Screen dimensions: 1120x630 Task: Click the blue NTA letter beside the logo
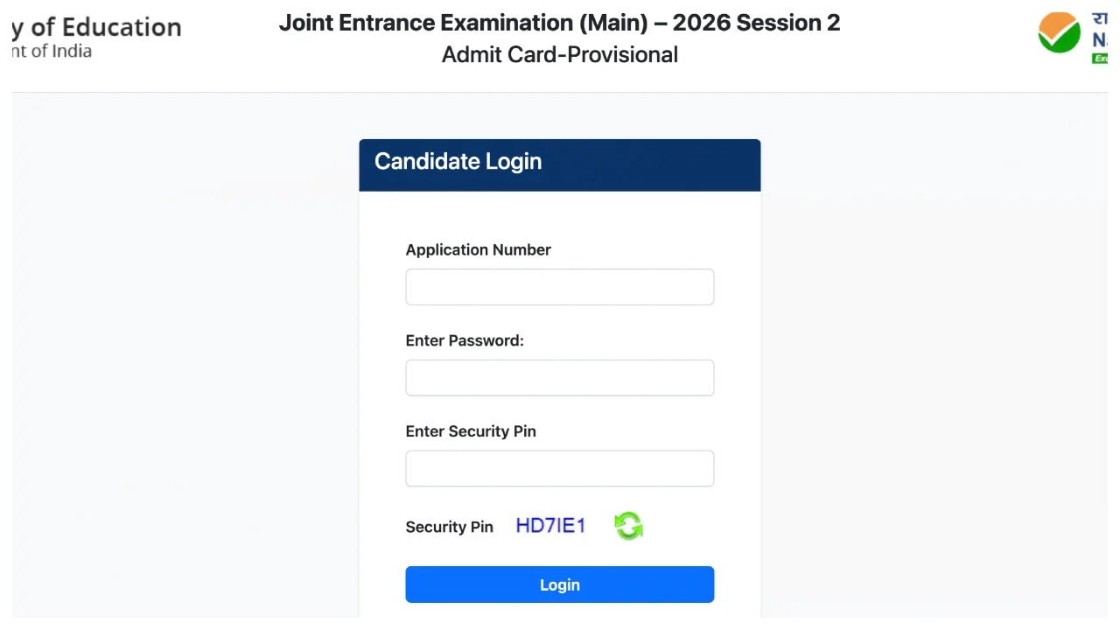point(1100,40)
